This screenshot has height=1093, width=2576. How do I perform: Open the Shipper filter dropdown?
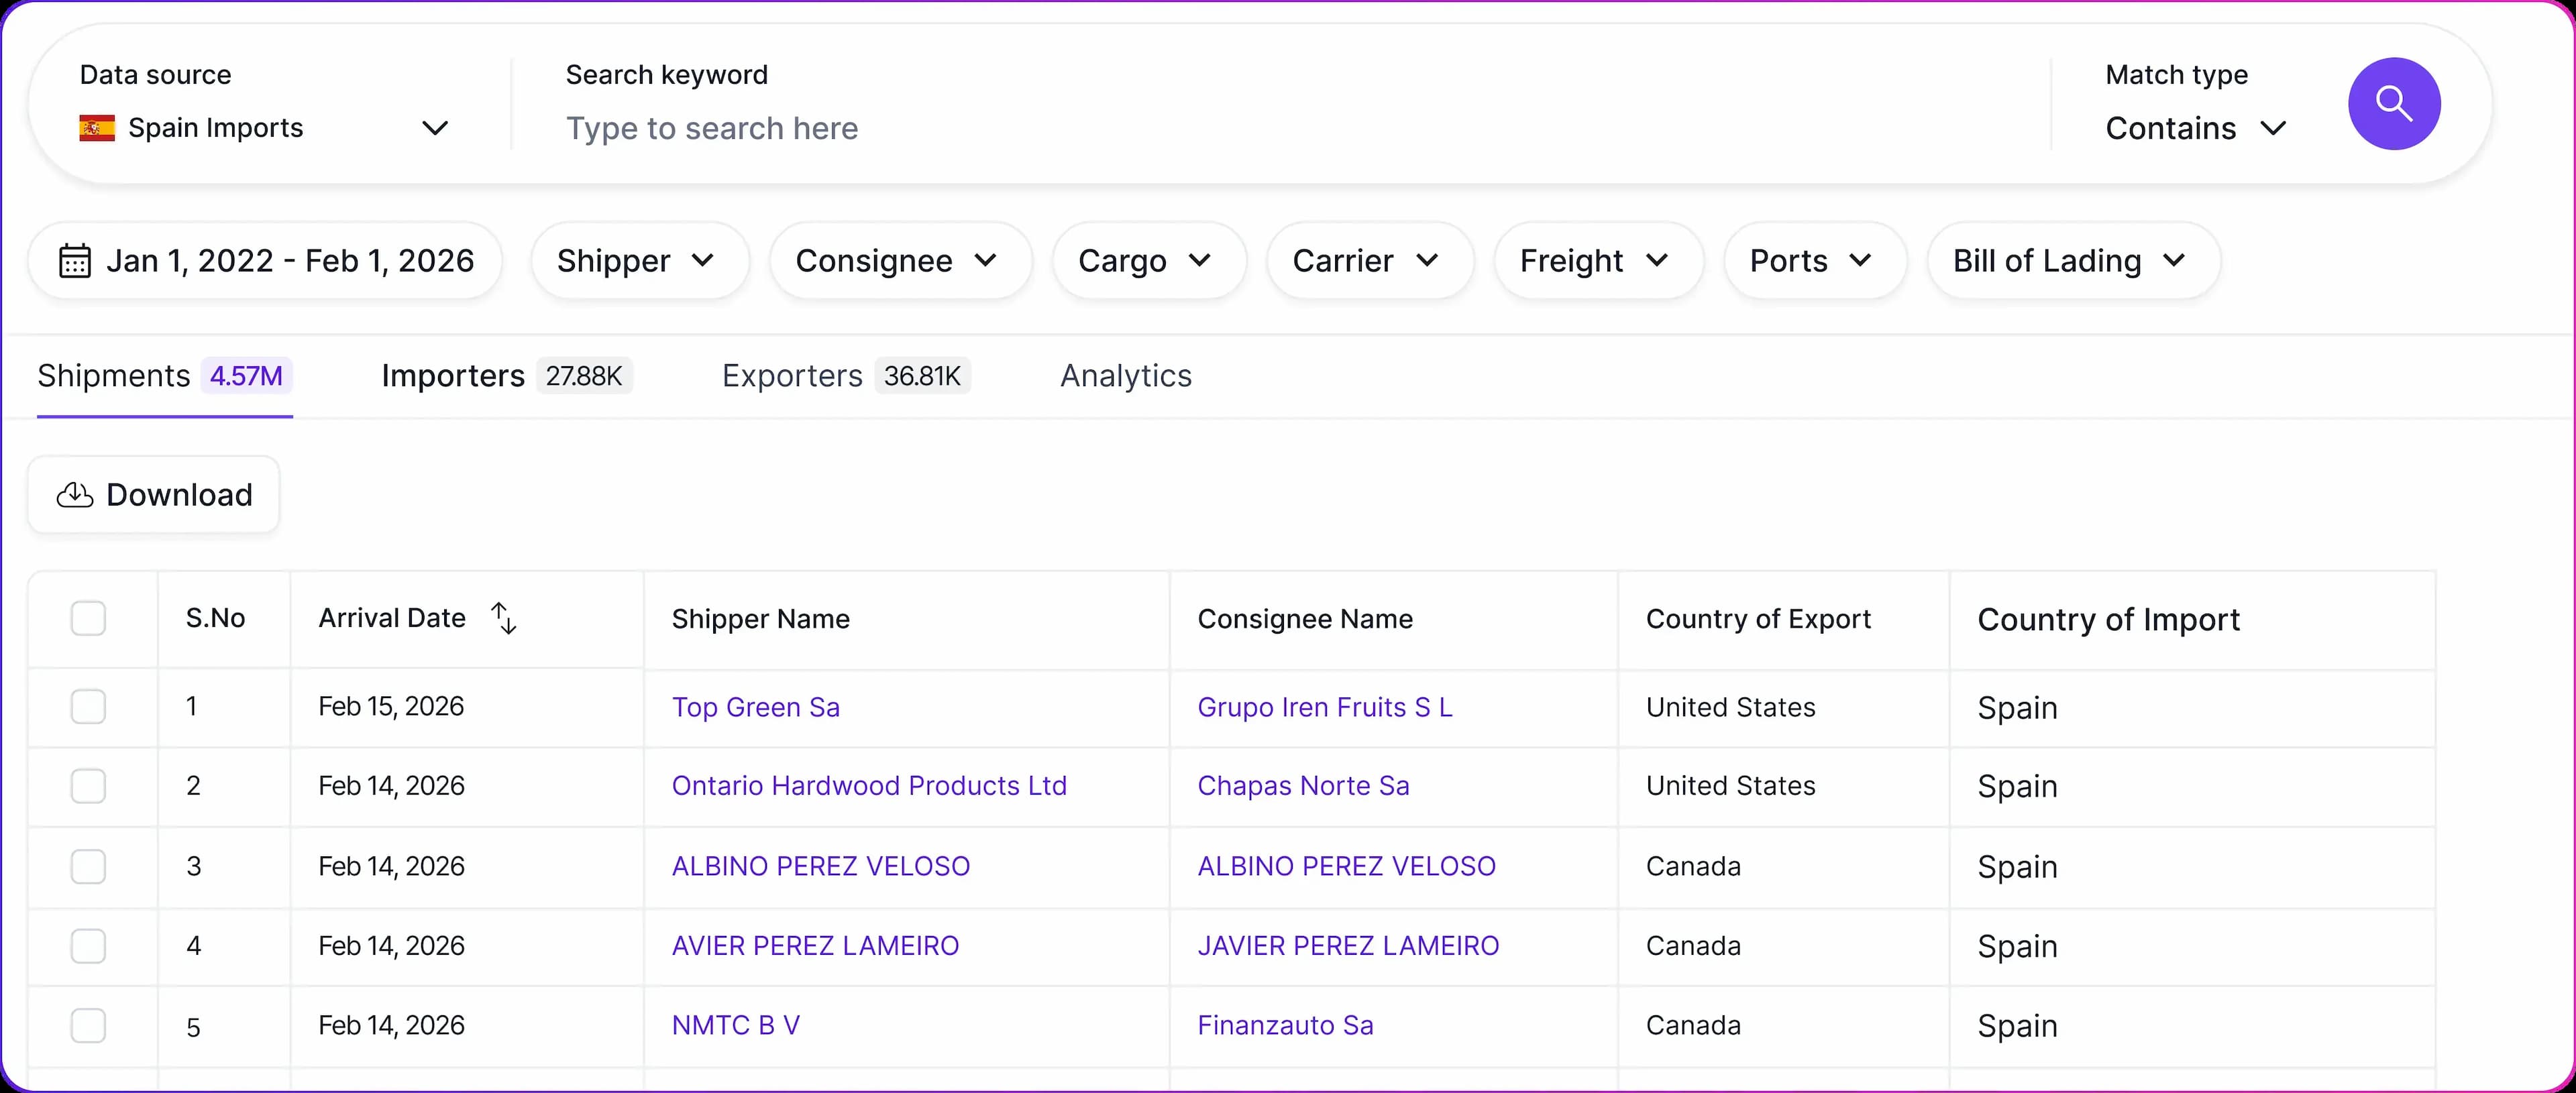point(638,261)
